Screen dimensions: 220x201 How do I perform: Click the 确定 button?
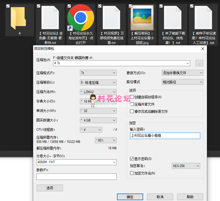[130, 197]
